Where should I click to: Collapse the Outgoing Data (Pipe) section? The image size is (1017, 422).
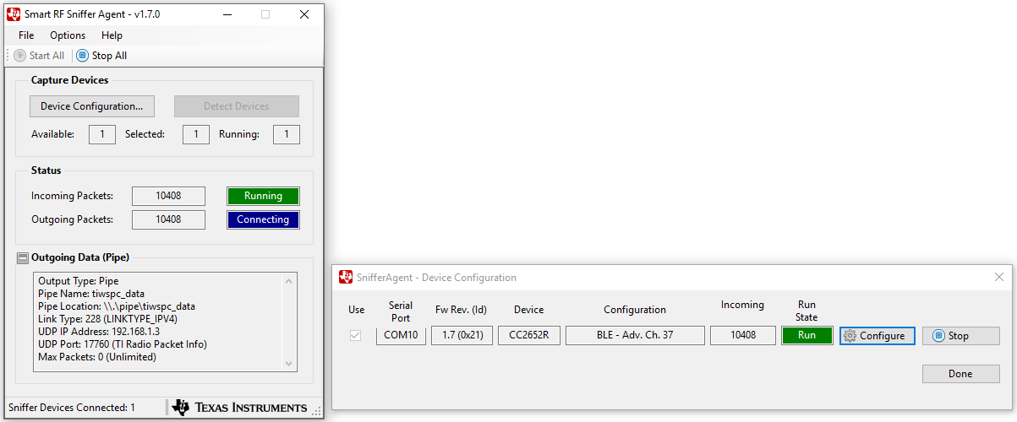pos(23,257)
